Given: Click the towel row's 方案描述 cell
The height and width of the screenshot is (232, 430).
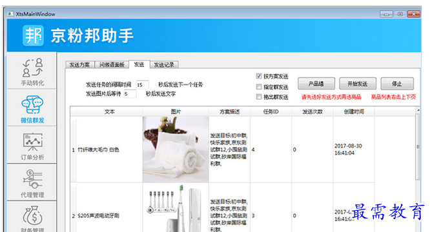Looking at the screenshot, I should (x=230, y=150).
